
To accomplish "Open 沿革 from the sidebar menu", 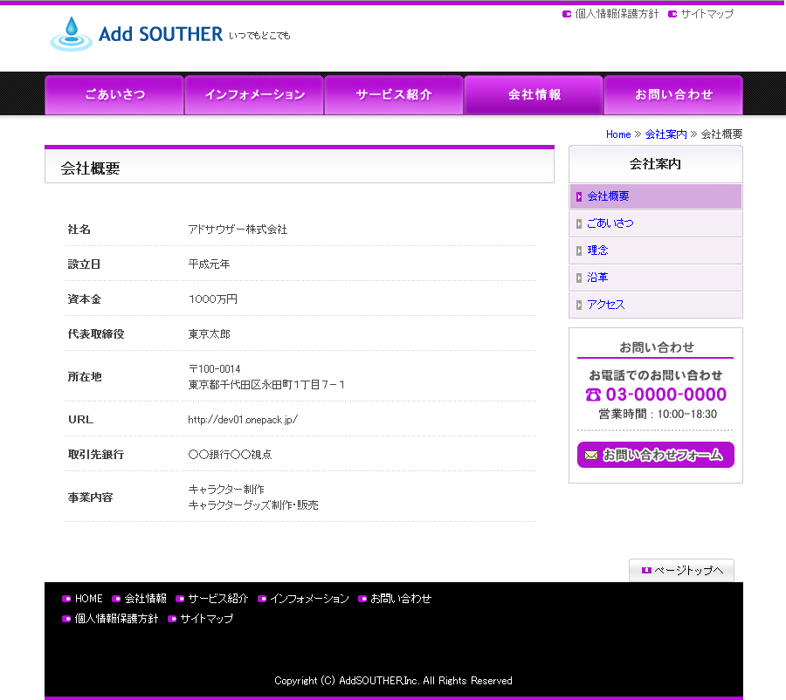I will point(597,278).
